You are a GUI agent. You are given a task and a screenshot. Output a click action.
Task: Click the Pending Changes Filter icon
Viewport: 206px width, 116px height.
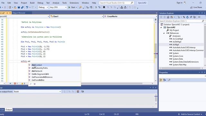[x=179, y=17]
